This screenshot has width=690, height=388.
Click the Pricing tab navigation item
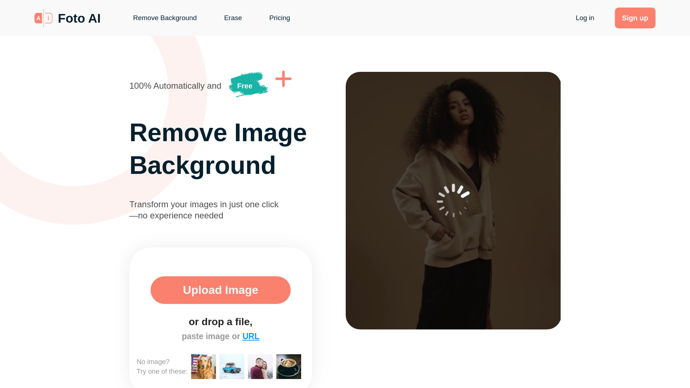[x=280, y=18]
